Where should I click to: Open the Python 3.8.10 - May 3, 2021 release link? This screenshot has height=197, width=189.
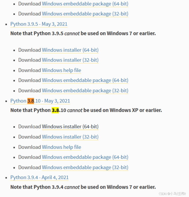pos(40,101)
